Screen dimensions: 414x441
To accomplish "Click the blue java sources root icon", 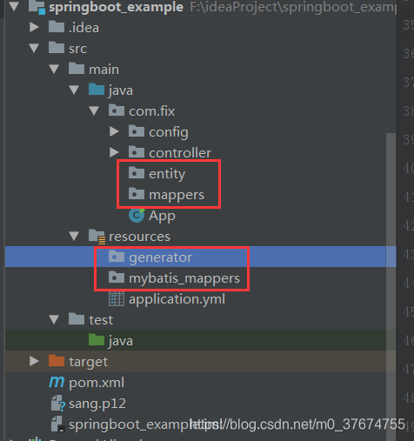I will pos(97,90).
